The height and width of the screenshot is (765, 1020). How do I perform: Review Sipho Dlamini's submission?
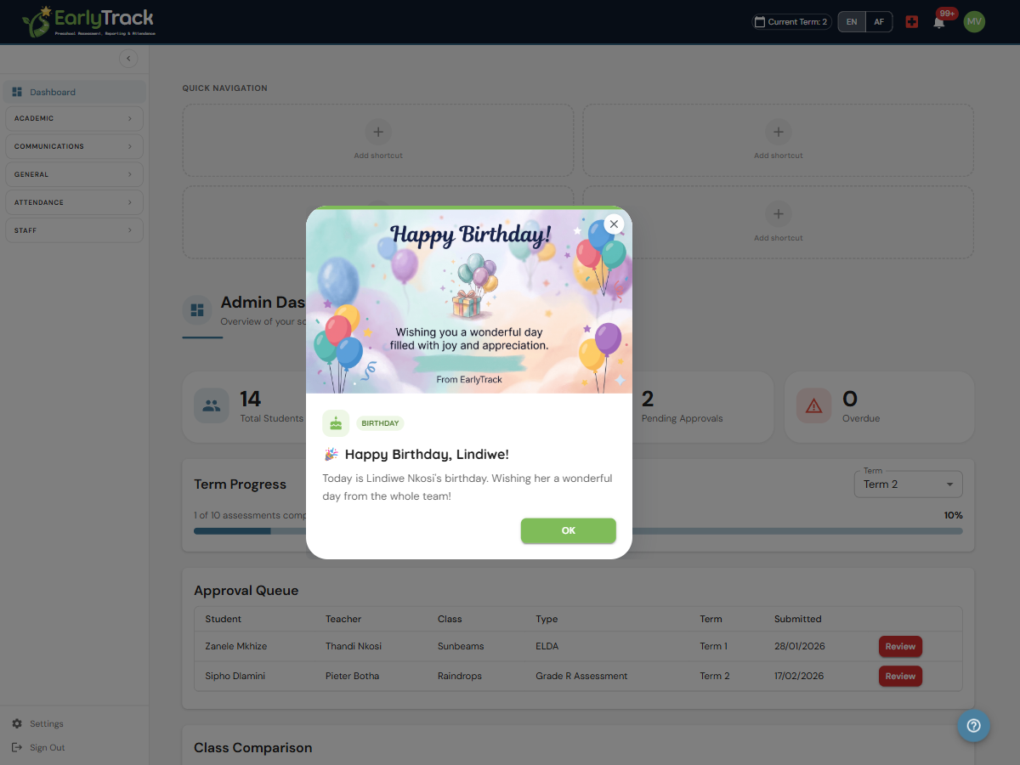coord(900,676)
